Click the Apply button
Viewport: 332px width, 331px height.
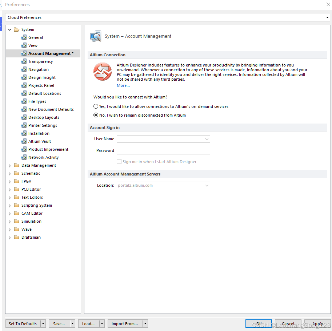(x=317, y=324)
